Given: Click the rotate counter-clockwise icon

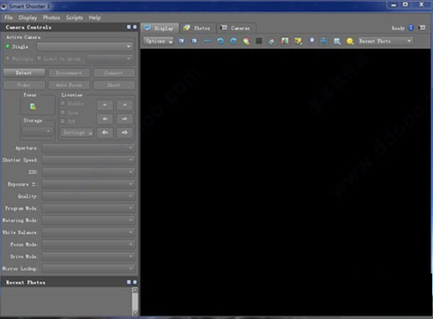Looking at the screenshot, I should click(220, 42).
